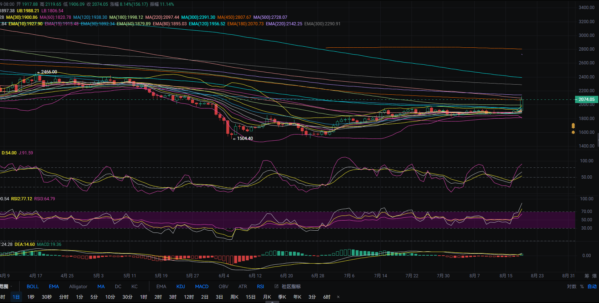This screenshot has height=303, width=599.
Task: Toggle the MACD sub-indicator
Action: pos(202,286)
